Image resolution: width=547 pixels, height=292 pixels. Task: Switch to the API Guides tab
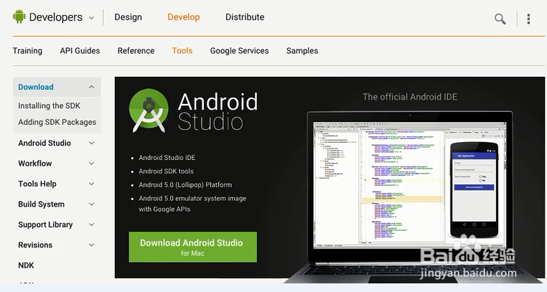pyautogui.click(x=80, y=51)
